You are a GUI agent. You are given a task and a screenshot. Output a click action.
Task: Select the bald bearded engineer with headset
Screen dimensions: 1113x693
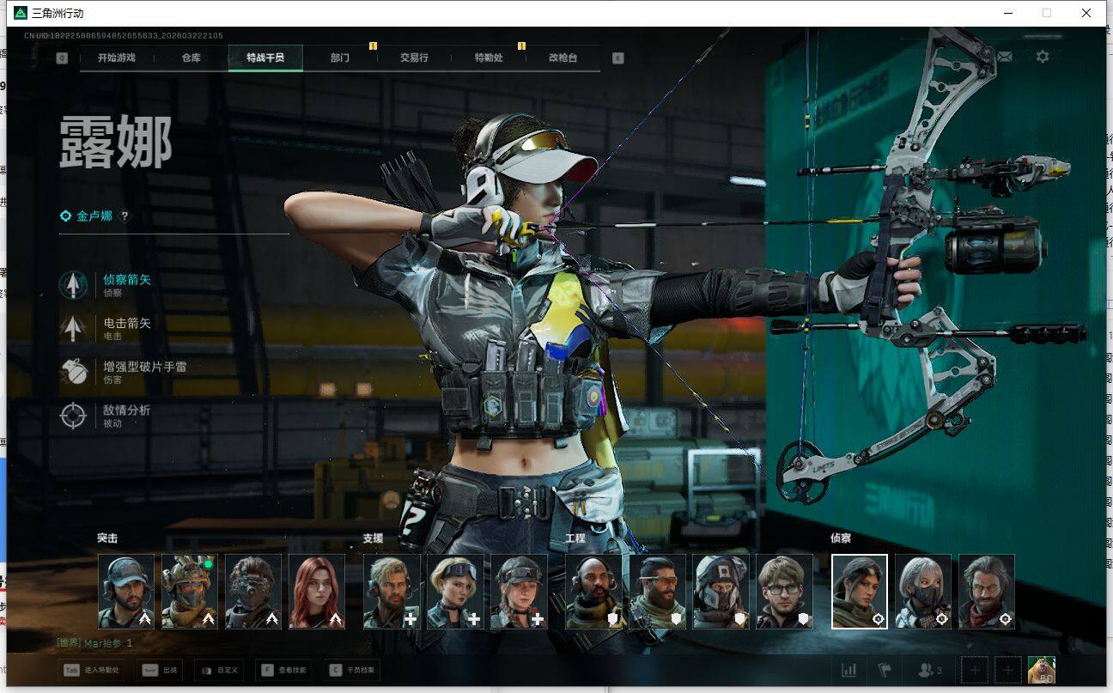pos(593,592)
